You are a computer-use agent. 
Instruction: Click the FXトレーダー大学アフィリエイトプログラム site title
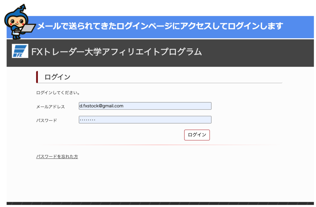click(x=116, y=52)
